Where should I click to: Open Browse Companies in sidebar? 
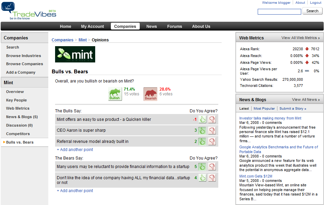point(24,64)
